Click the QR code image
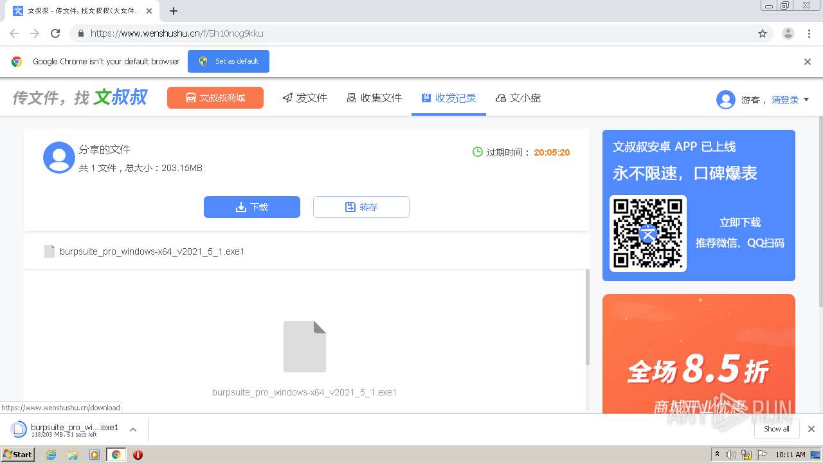Viewport: 823px width, 463px height. click(648, 233)
